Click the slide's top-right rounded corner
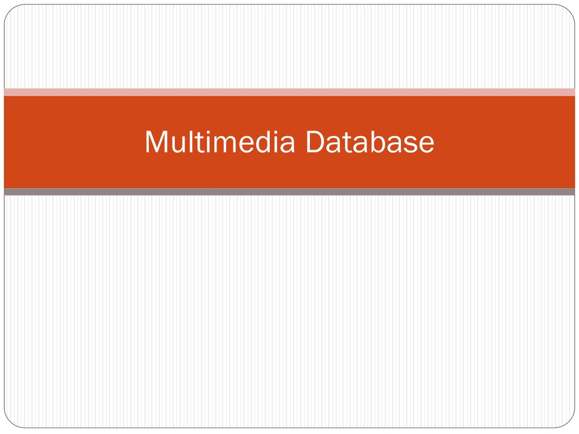The height and width of the screenshot is (434, 579). (569, 11)
